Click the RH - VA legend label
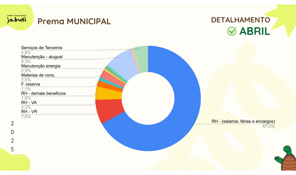This screenshot has height=175, width=296. pos(29,102)
